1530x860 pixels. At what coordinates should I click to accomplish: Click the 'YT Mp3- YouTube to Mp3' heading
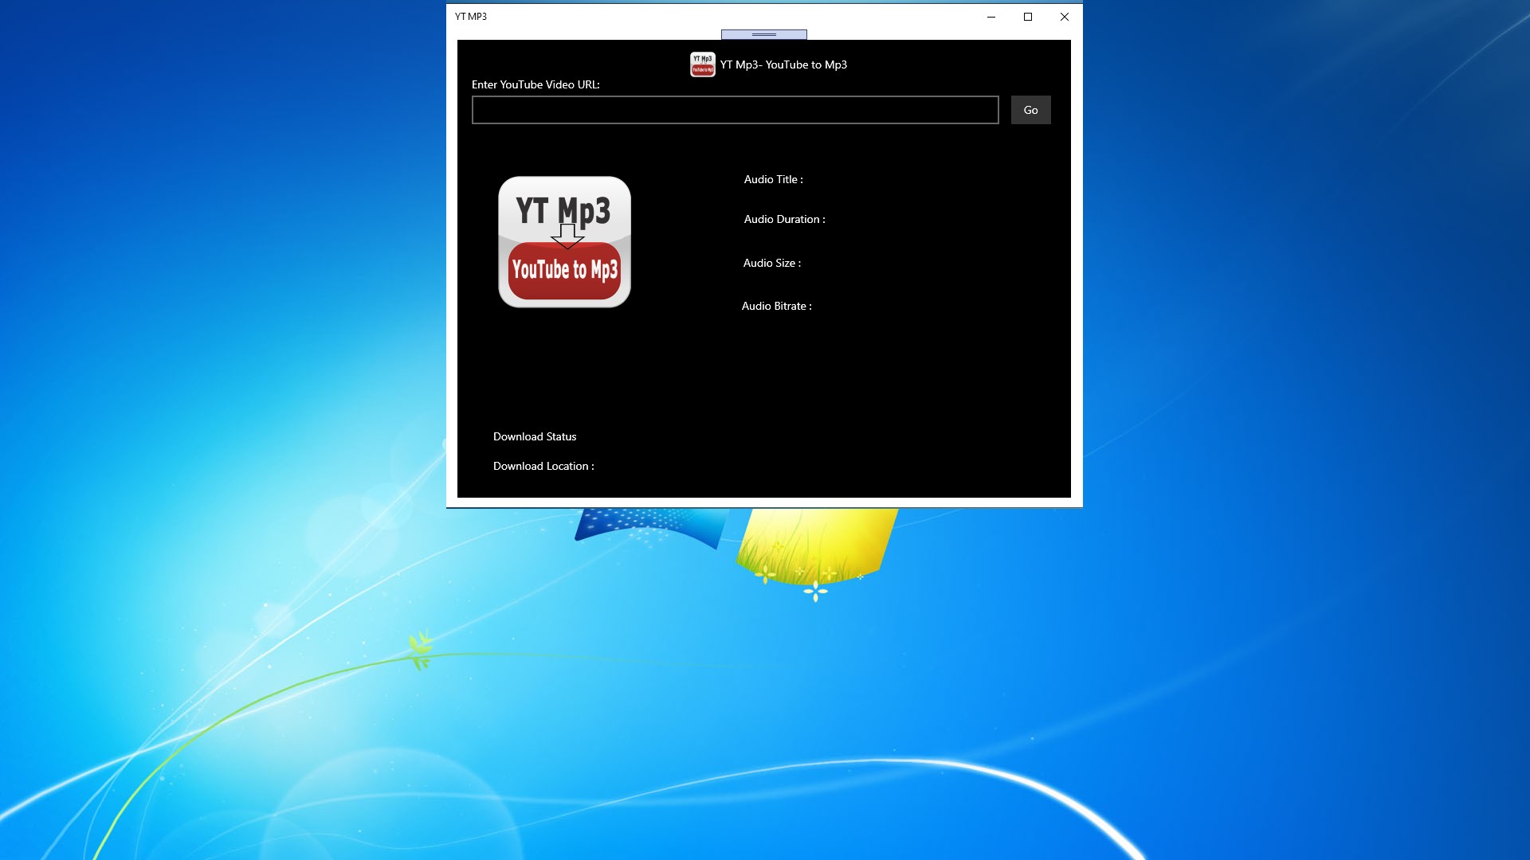tap(783, 65)
